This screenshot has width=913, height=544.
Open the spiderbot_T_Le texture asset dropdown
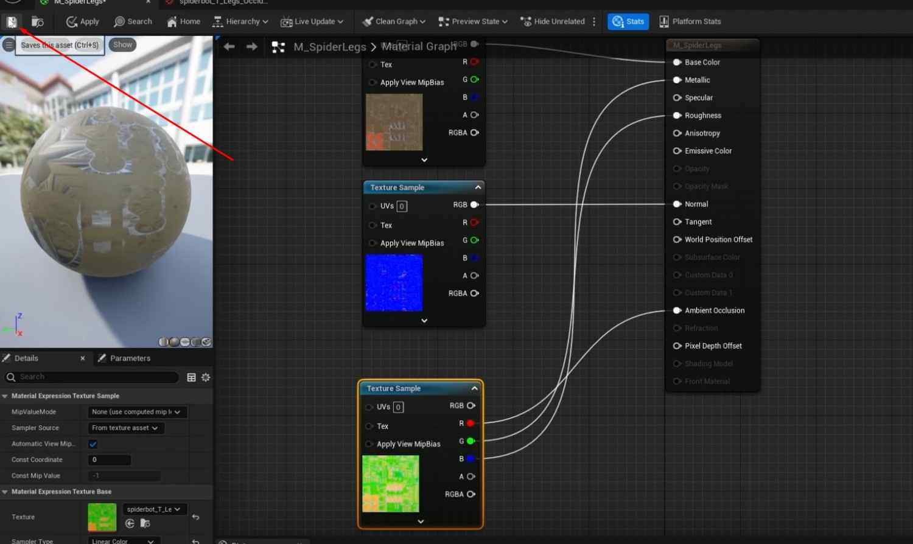[x=155, y=509]
